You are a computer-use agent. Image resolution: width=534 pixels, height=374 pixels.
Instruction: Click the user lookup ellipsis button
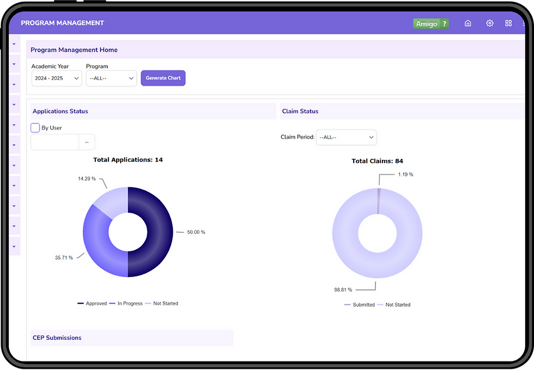87,142
